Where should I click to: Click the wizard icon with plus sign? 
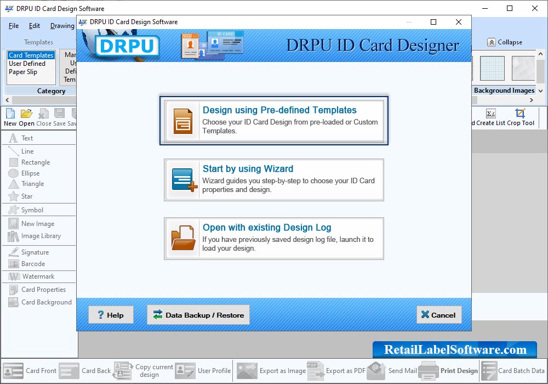click(x=184, y=180)
